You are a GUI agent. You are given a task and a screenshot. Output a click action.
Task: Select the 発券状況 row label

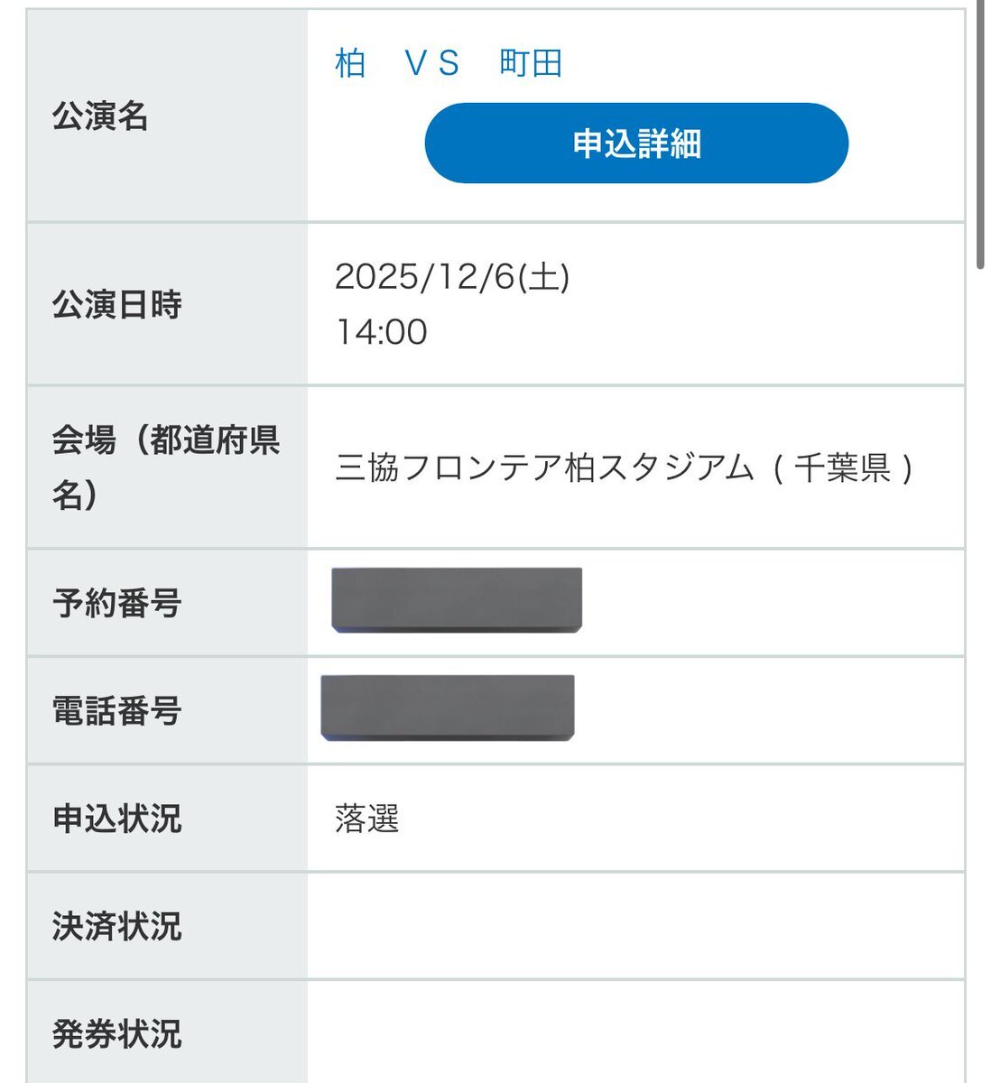[117, 1033]
